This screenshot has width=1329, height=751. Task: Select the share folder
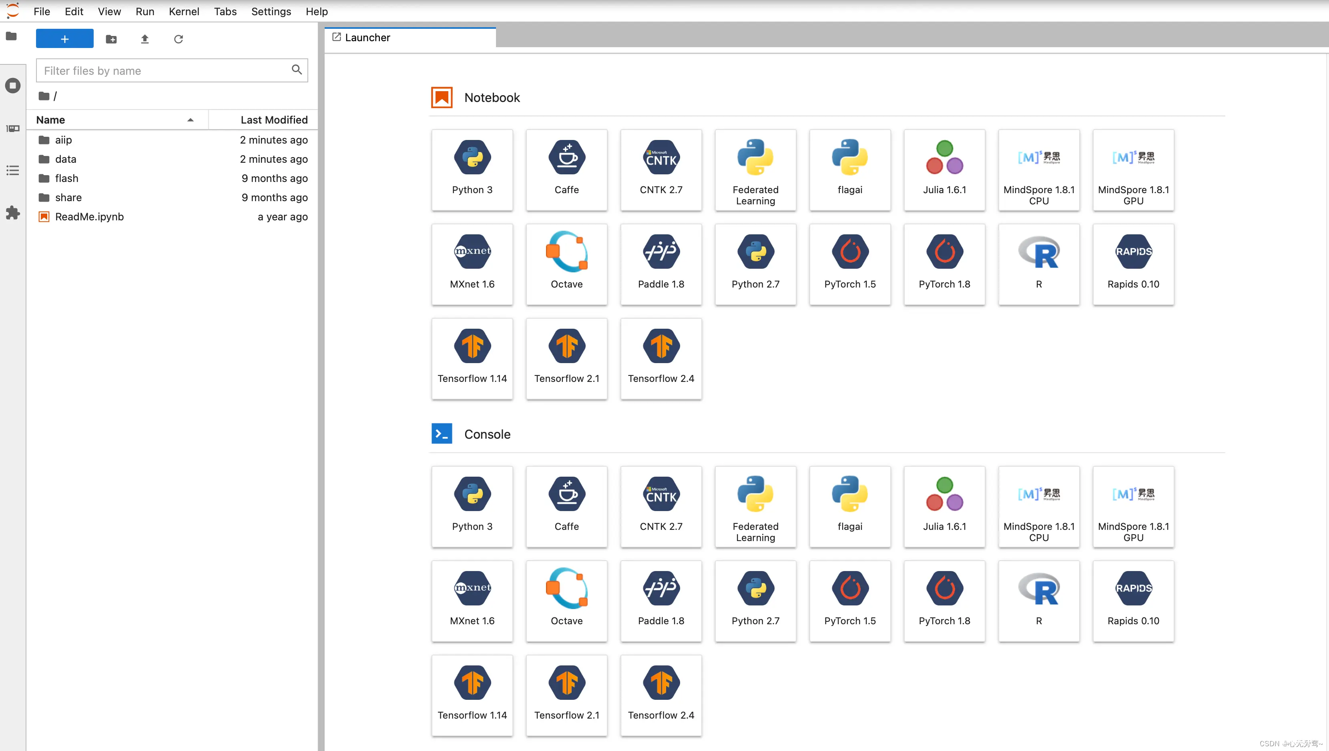[x=173, y=198]
